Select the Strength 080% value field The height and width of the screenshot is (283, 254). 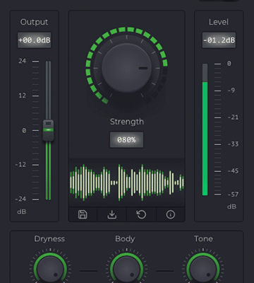pyautogui.click(x=126, y=139)
